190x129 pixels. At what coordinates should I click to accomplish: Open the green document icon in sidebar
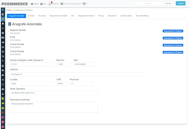coord(3,98)
